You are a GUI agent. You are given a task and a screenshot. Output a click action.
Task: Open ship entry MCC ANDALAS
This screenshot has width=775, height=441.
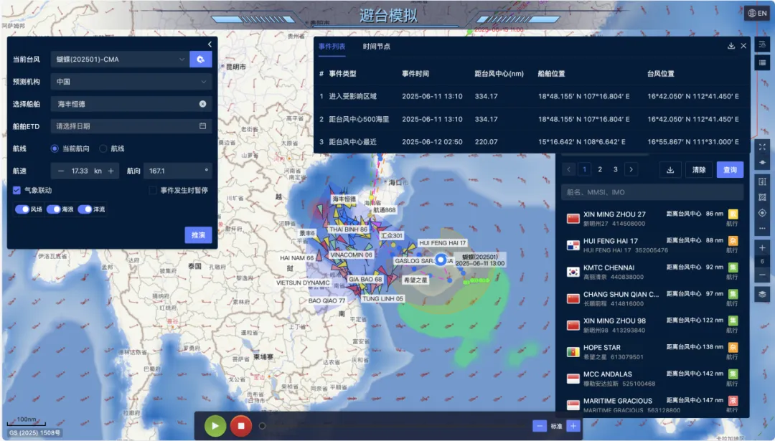coord(652,379)
